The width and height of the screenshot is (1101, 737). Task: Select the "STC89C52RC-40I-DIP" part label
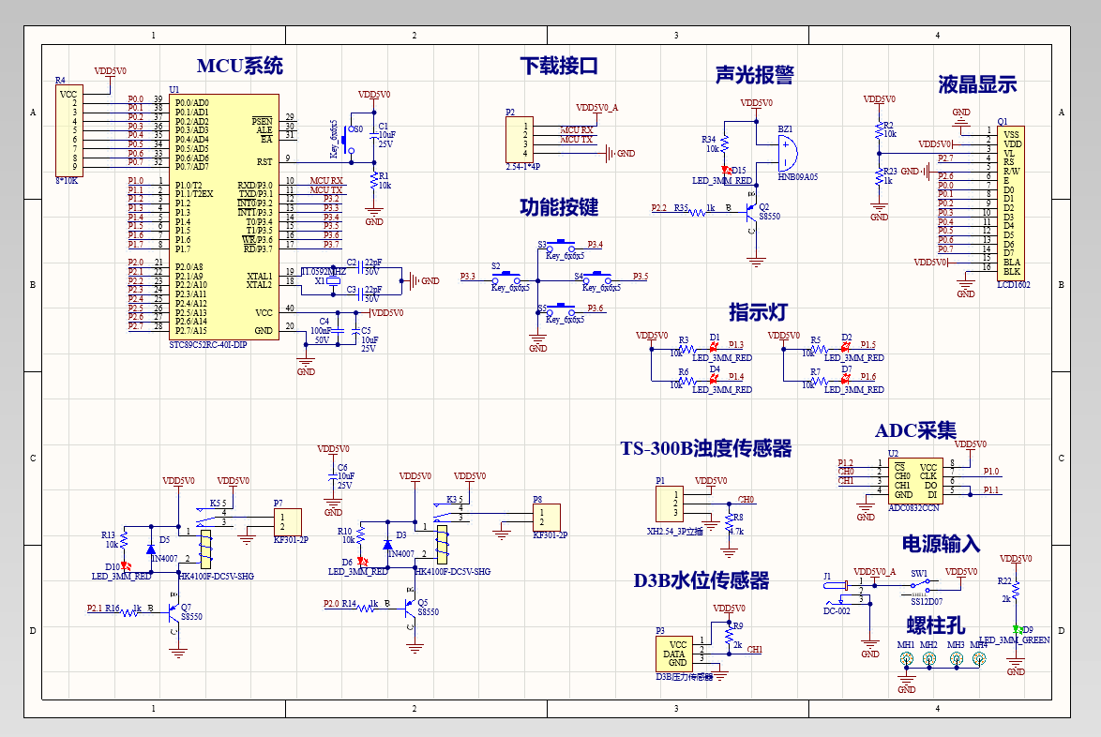point(208,345)
